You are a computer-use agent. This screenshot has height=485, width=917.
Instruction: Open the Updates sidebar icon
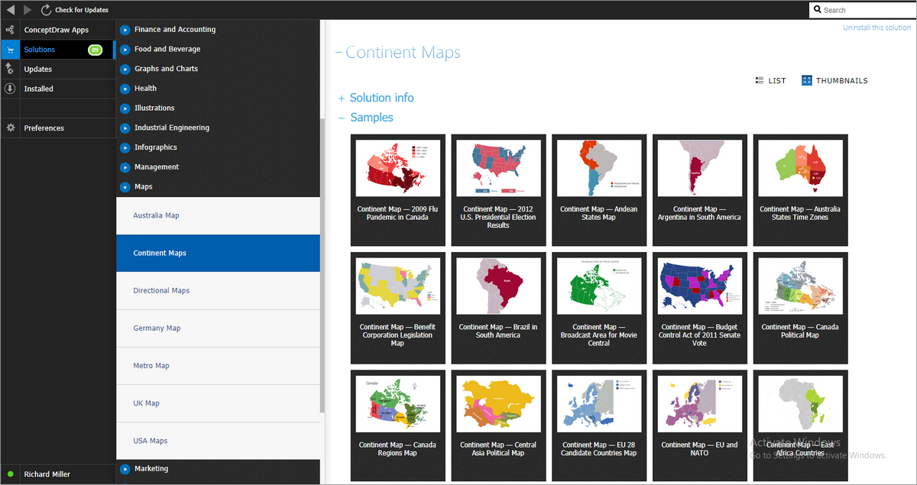[10, 68]
